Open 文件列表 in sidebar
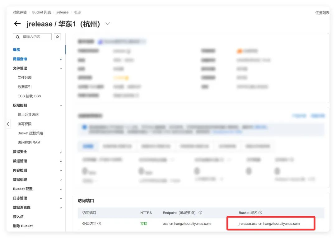The height and width of the screenshot is (238, 336). [25, 77]
